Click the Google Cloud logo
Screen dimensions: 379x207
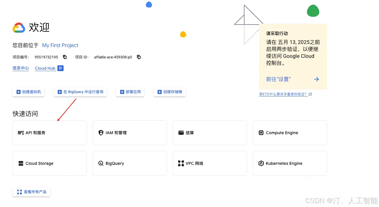click(19, 28)
